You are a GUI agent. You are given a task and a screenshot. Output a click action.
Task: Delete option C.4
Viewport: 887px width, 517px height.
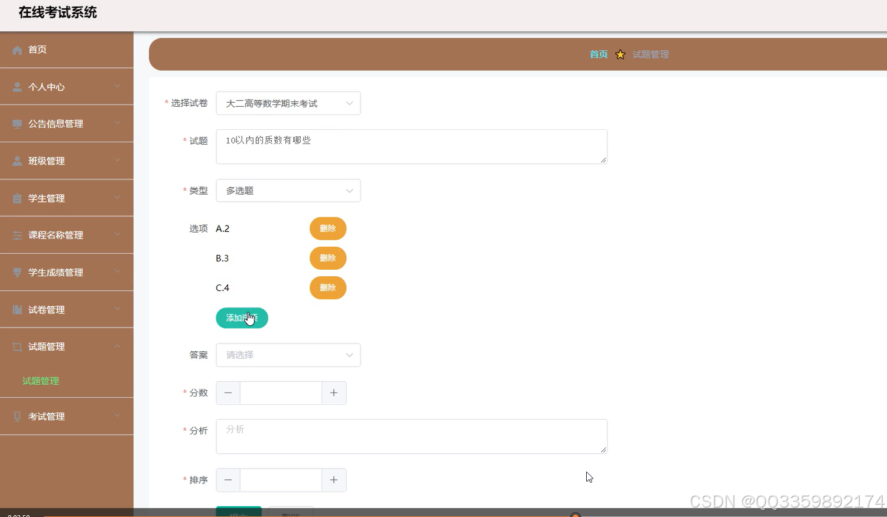pos(328,287)
